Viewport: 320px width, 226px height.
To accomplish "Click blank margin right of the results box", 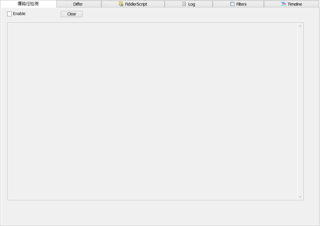I will [x=311, y=111].
